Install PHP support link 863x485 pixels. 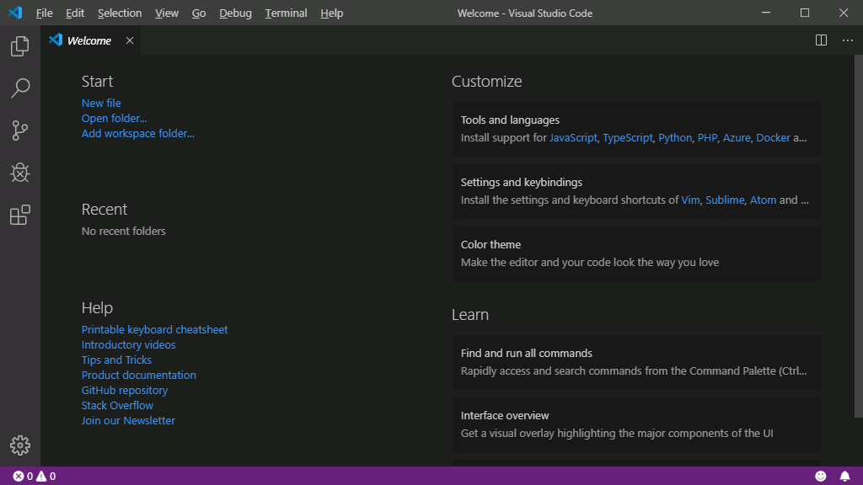(x=707, y=138)
